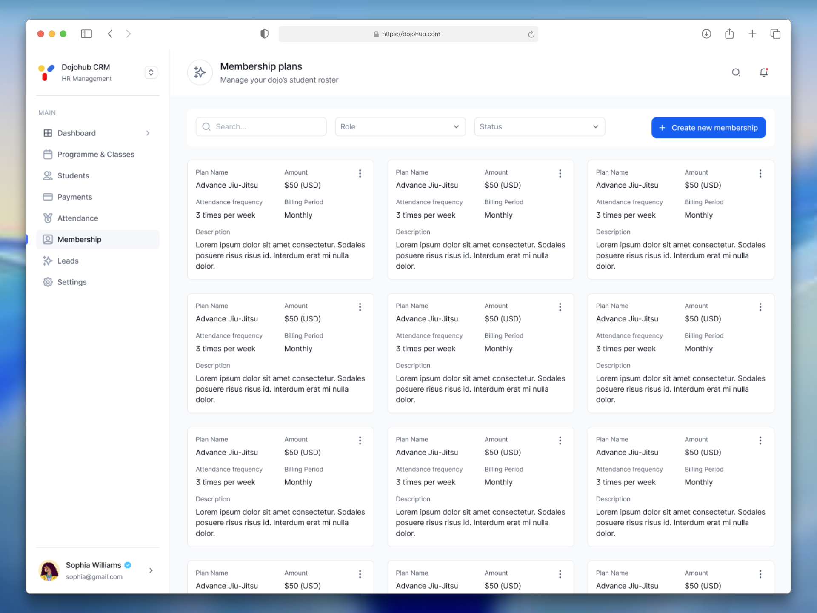Go to Students in sidebar

(x=73, y=176)
